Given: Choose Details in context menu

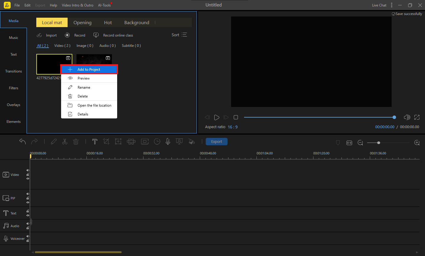Looking at the screenshot, I should pyautogui.click(x=89, y=114).
